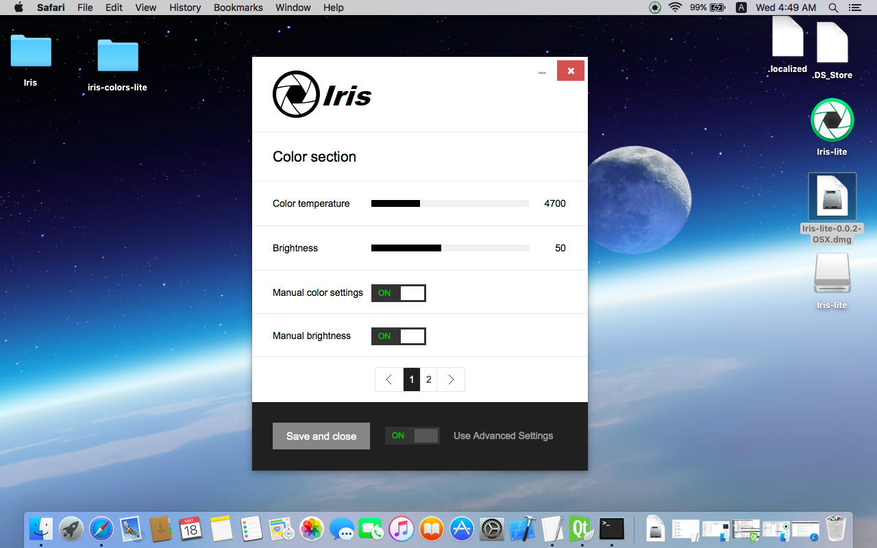The image size is (877, 548).
Task: Open Safari in the Dock
Action: click(101, 528)
